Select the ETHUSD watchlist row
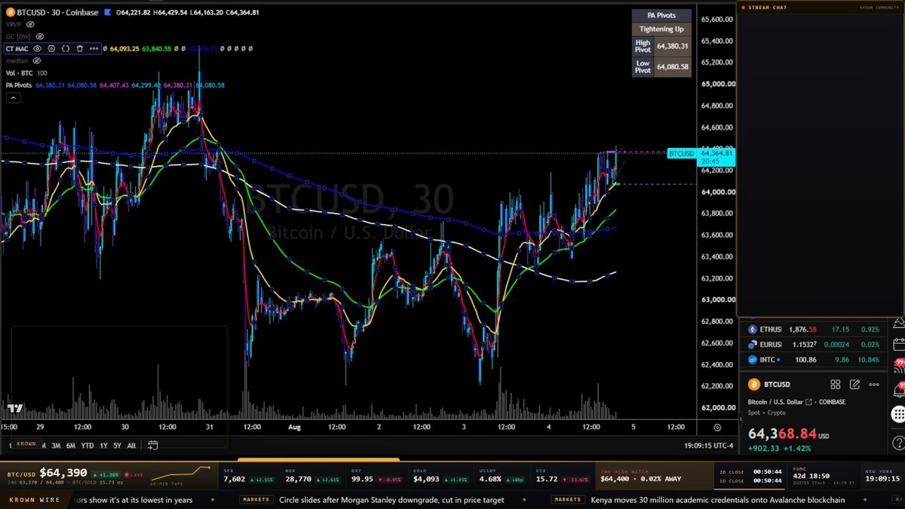The width and height of the screenshot is (905, 509). tap(813, 330)
